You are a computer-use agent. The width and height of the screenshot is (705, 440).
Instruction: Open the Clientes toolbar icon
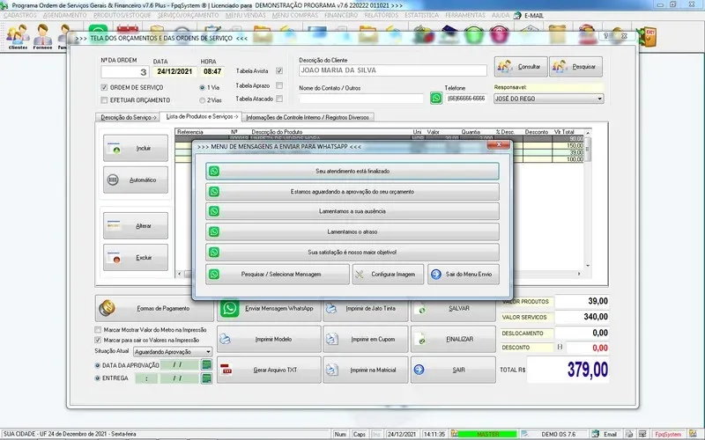click(18, 35)
